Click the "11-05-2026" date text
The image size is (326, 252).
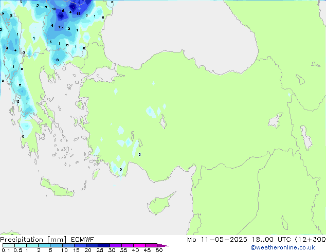[x=224, y=240]
